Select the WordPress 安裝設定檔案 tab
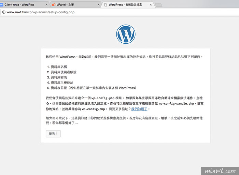This screenshot has height=175, width=239. coord(128,5)
